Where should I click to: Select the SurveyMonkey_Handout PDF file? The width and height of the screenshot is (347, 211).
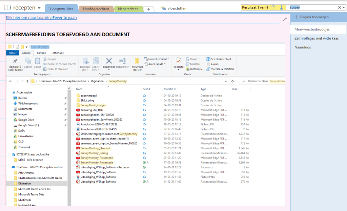tap(95, 148)
